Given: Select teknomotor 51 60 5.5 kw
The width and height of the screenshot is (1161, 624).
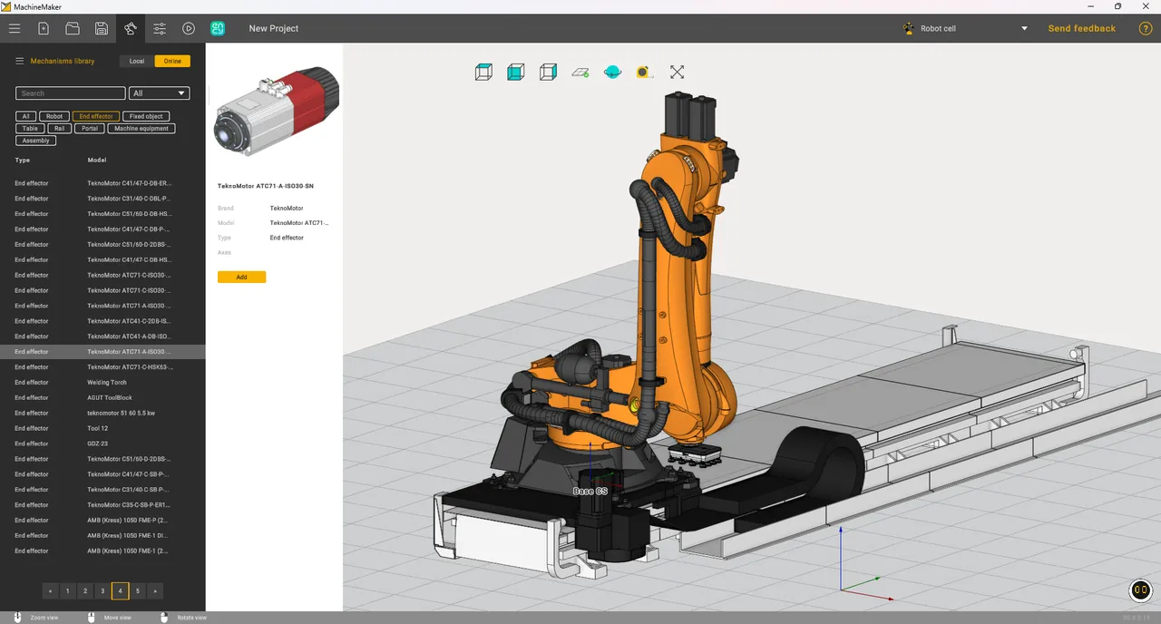Looking at the screenshot, I should (x=102, y=413).
